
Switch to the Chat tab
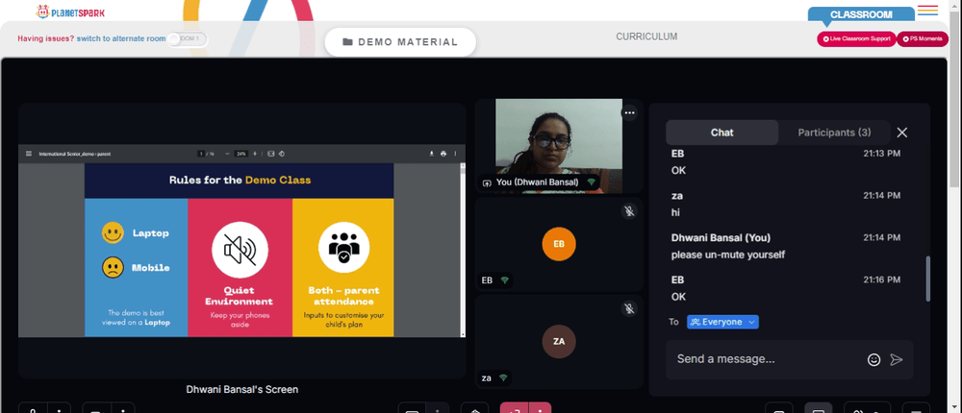[722, 133]
